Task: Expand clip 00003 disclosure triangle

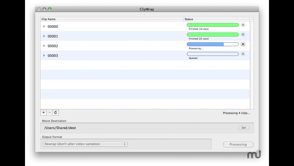Action: tap(44, 56)
